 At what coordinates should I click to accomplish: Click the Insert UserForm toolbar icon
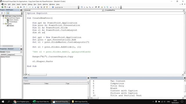(5, 7)
